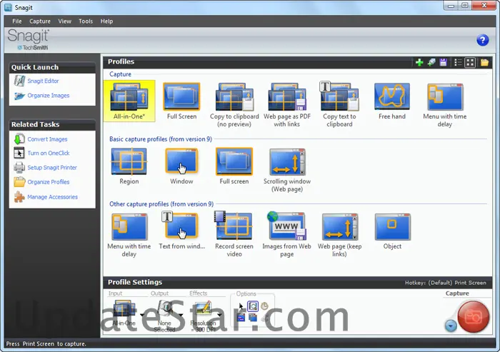Click "Other capture profiles (from version 9)" heading

161,203
